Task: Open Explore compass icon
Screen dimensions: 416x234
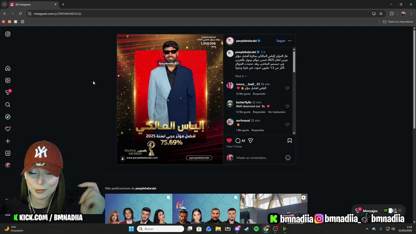Action: 8,117
